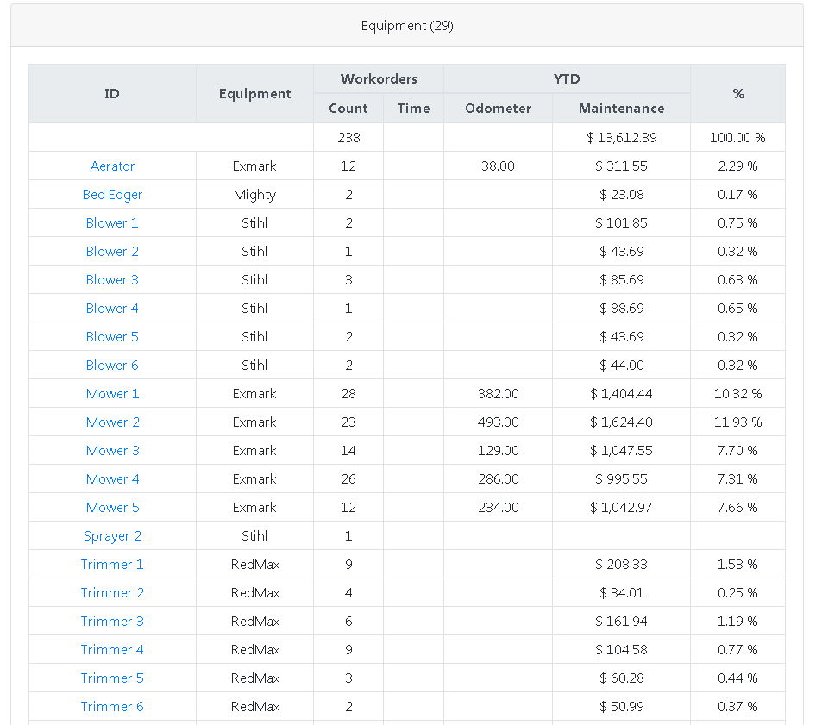The width and height of the screenshot is (822, 725).
Task: Select the Mower 5 link
Action: tap(112, 508)
